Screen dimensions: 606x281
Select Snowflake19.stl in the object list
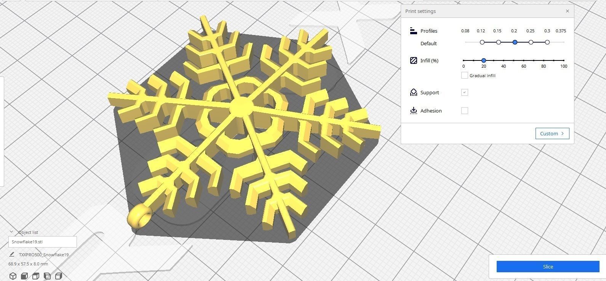[43, 242]
